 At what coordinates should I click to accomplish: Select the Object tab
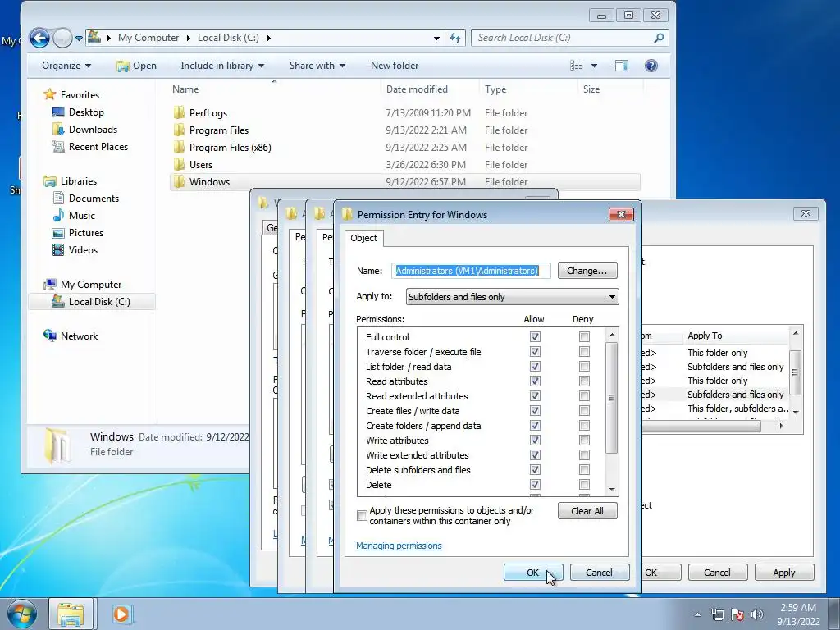click(363, 238)
